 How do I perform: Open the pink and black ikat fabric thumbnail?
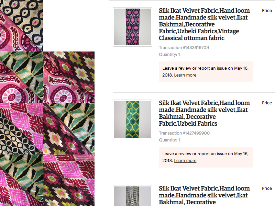132,27
